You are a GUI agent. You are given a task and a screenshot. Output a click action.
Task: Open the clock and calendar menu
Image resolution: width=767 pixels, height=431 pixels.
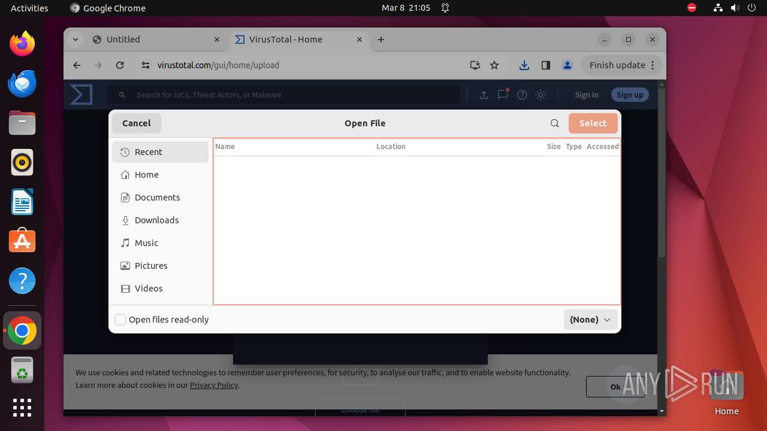point(406,8)
